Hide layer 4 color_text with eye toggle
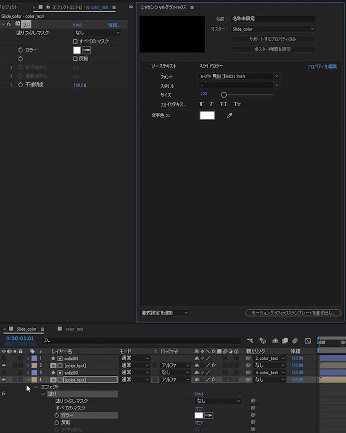Image resolution: width=346 pixels, height=433 pixels. tap(4, 380)
